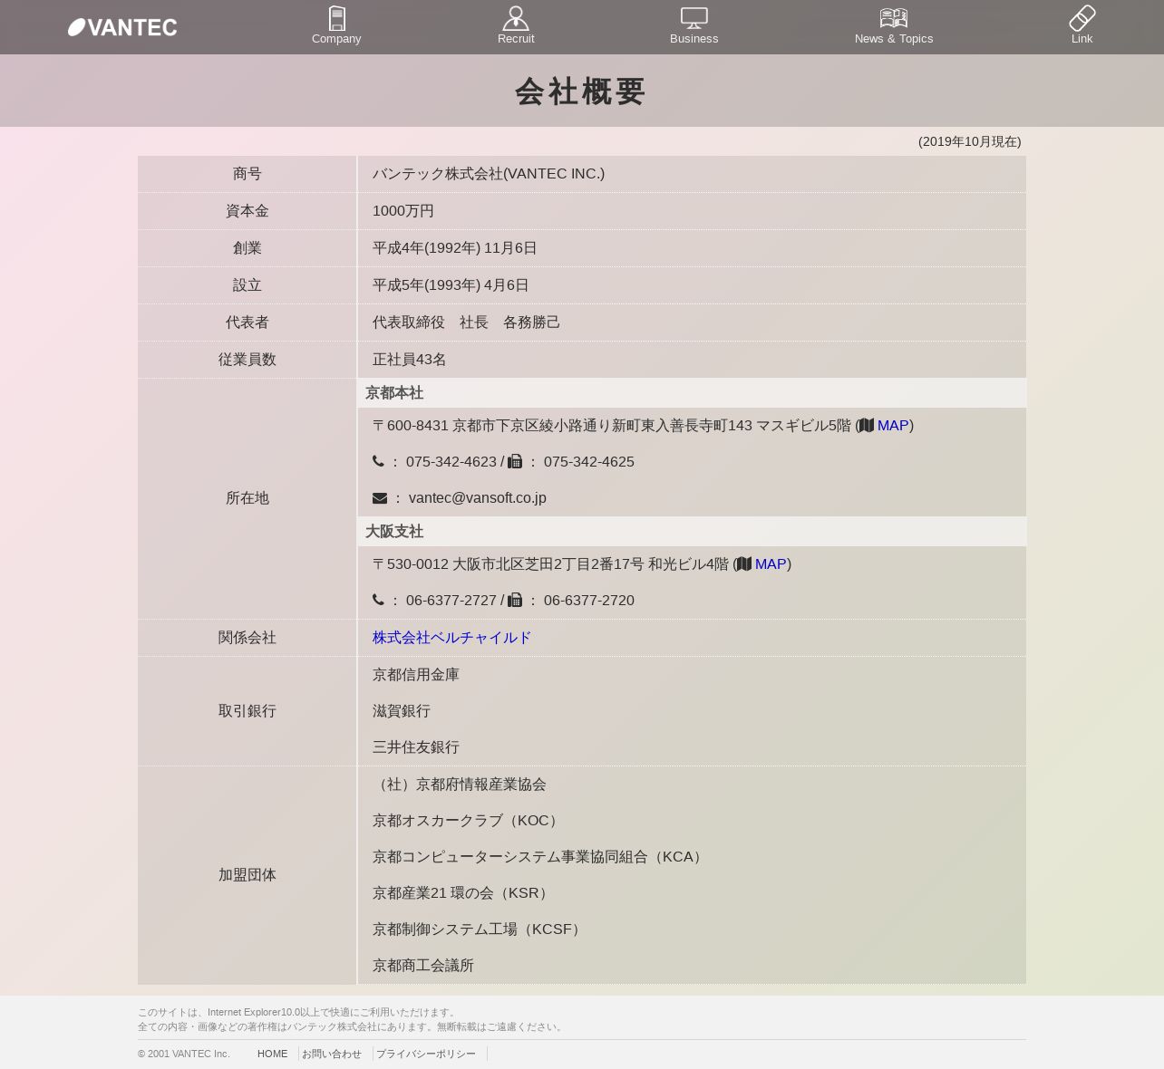The height and width of the screenshot is (1069, 1164).
Task: Click the 資本金 row label
Action: (247, 211)
